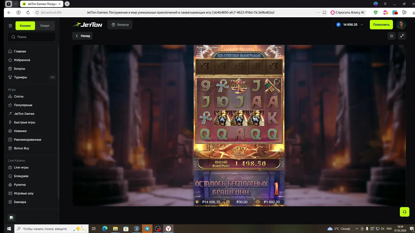Click the Общий выигрыш 1 498,50 panel
The height and width of the screenshot is (233, 415).
(x=239, y=164)
